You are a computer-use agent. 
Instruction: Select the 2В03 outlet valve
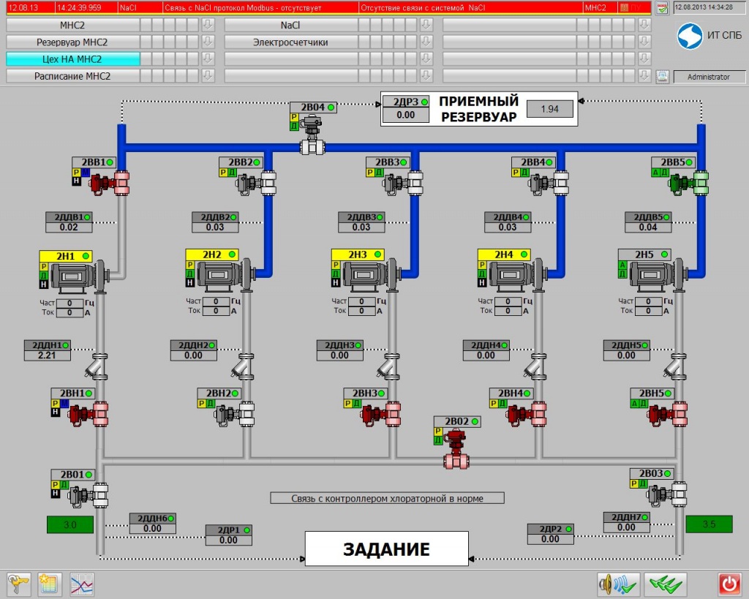(667, 494)
